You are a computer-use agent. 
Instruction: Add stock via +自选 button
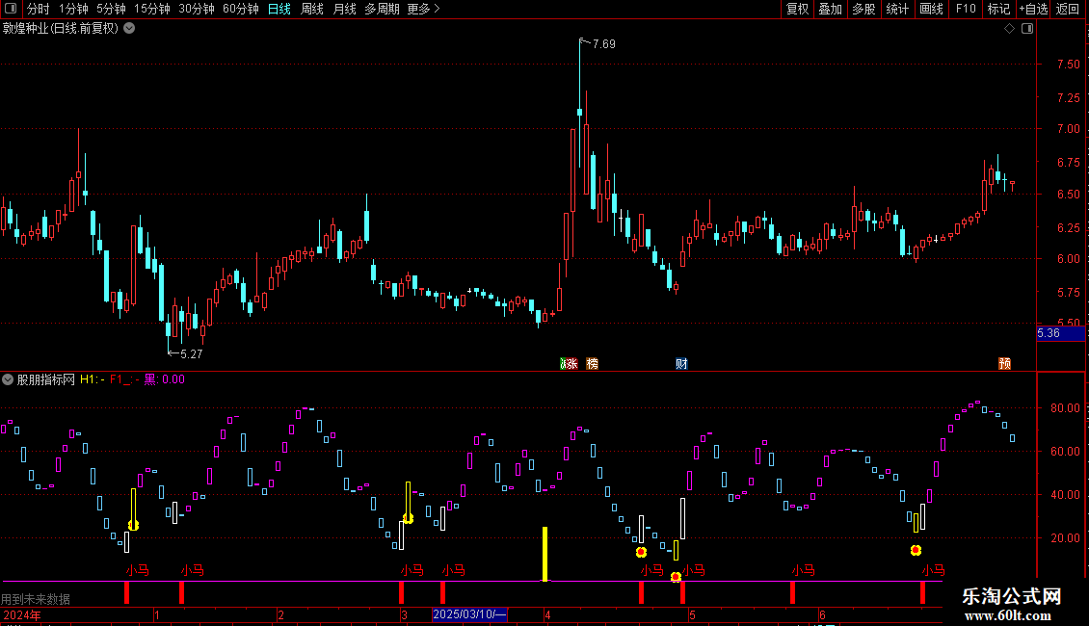[1033, 9]
